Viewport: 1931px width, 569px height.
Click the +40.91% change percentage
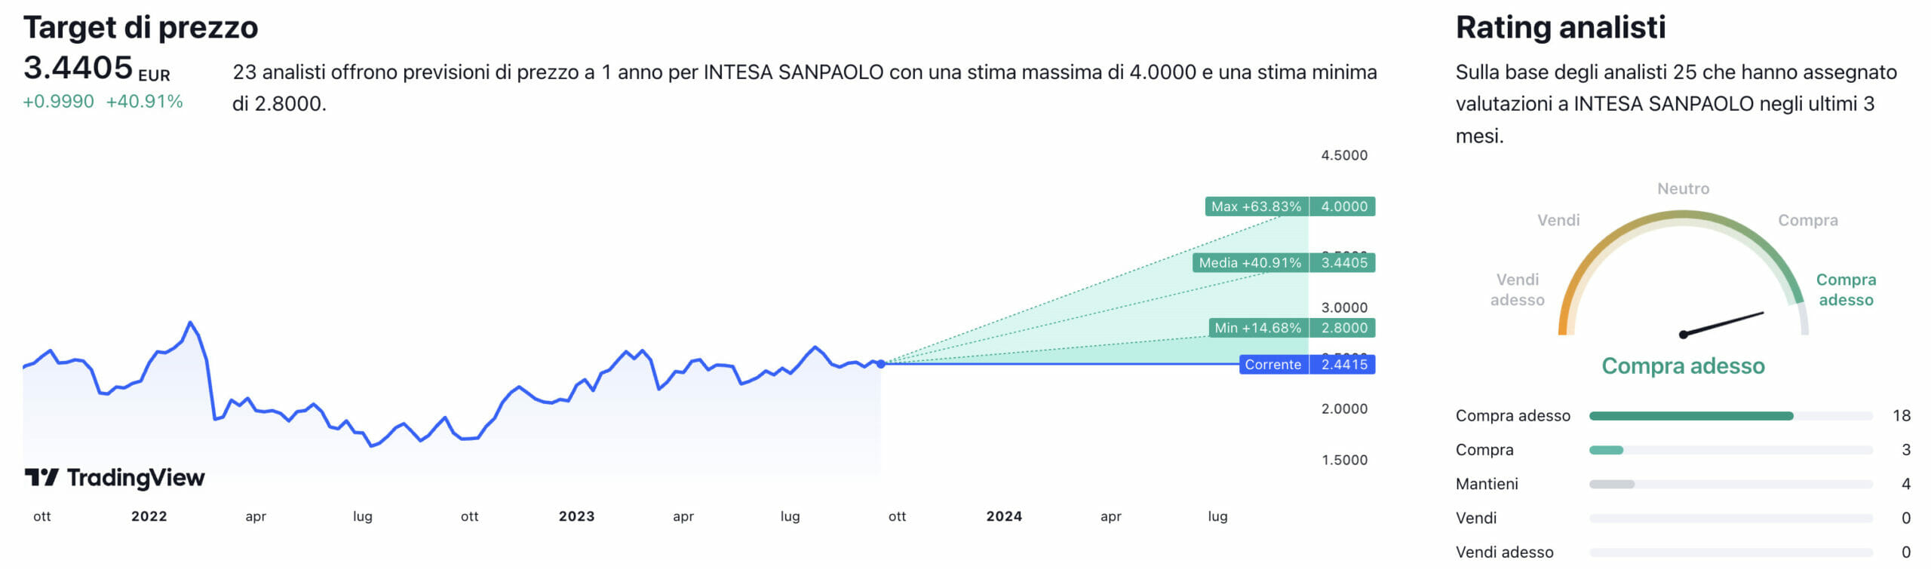(x=145, y=102)
